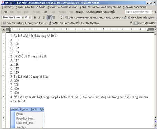
Task: Click Chèn [N] Câu Hỏi table icon
Action: click(x=136, y=23)
